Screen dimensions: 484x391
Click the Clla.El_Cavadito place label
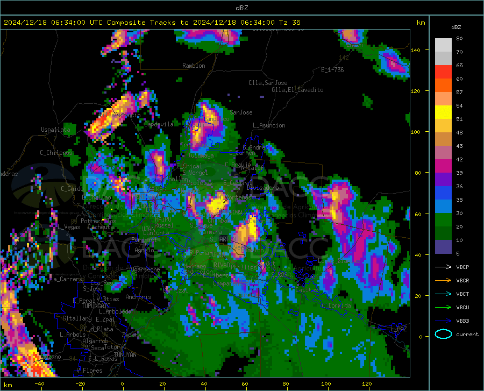point(297,90)
